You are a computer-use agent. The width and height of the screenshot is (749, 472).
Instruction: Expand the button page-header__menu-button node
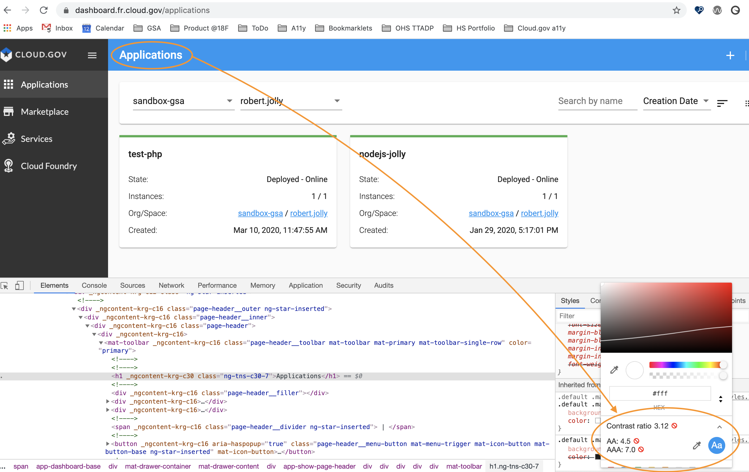tap(107, 444)
